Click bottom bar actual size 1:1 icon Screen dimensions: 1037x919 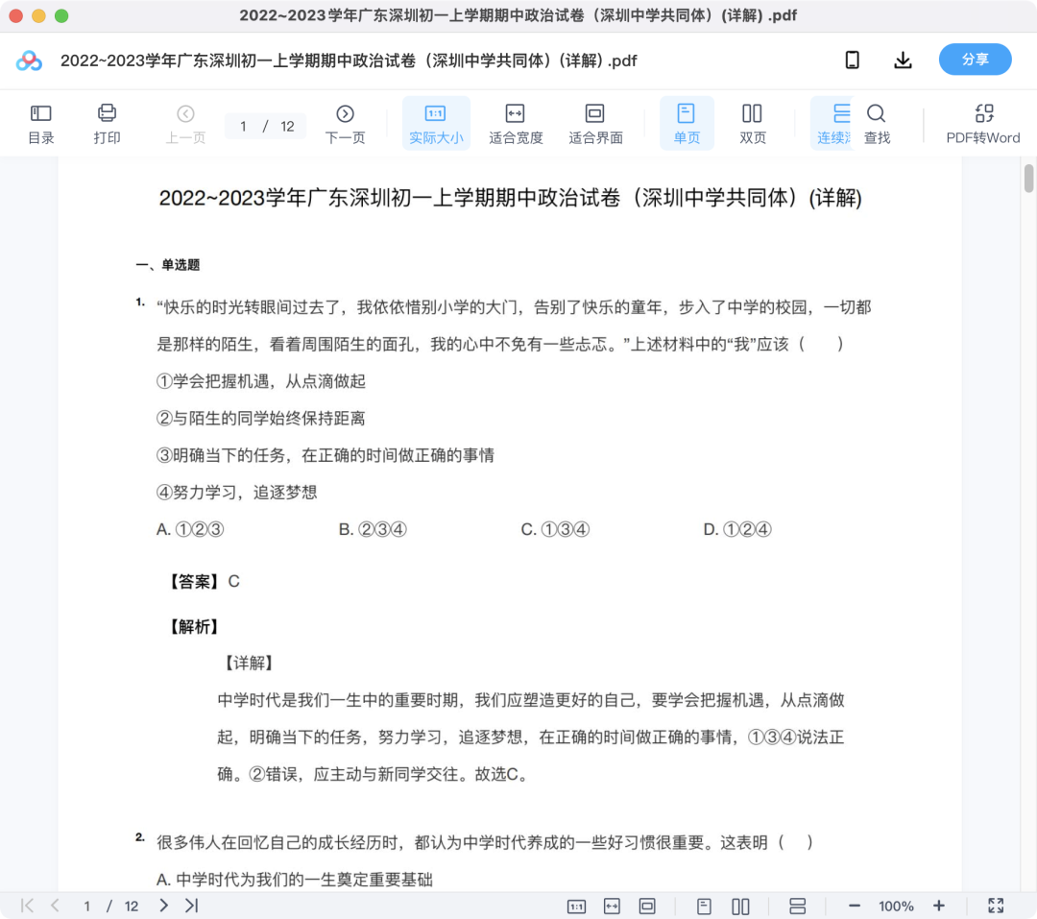(x=577, y=907)
